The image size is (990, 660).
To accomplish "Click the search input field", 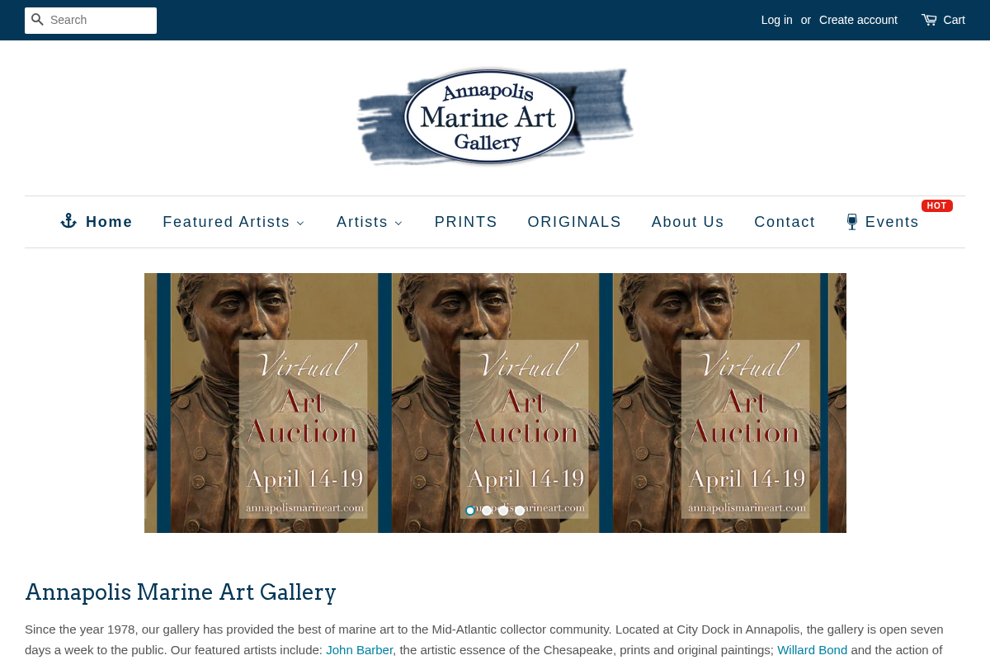I will pos(99,21).
